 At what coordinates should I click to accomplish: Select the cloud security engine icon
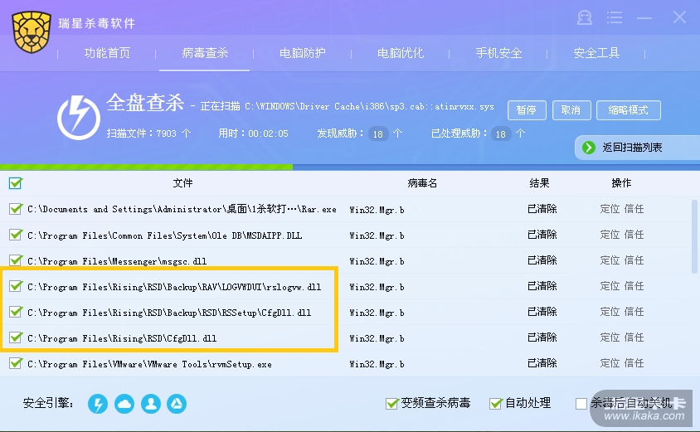click(124, 404)
